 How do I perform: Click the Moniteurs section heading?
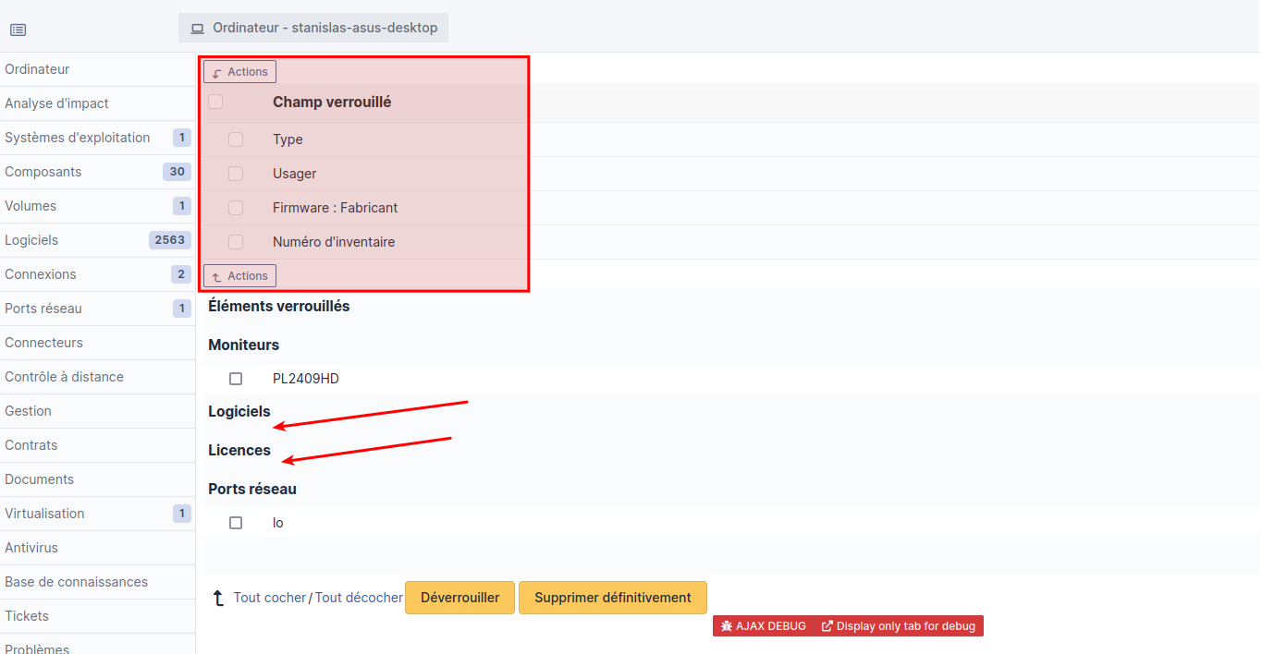(244, 345)
